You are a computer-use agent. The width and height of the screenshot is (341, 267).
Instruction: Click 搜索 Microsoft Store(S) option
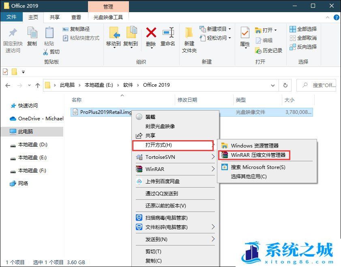point(267,167)
